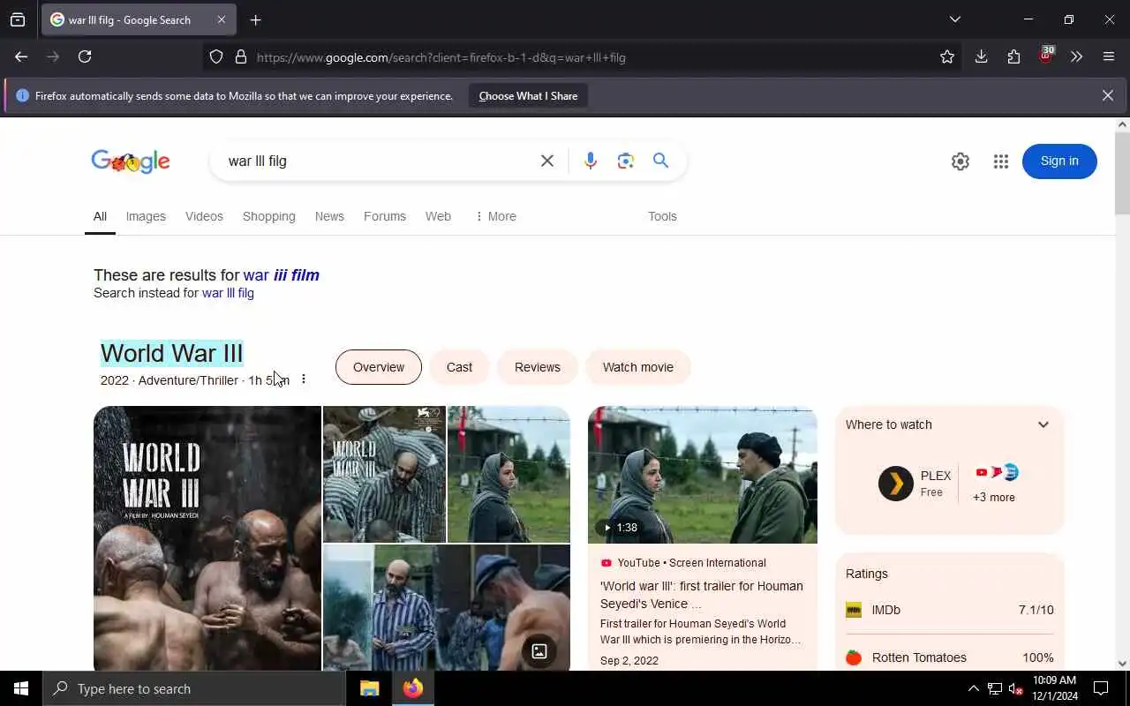Click the corrected 'war iii film' link

pyautogui.click(x=282, y=275)
